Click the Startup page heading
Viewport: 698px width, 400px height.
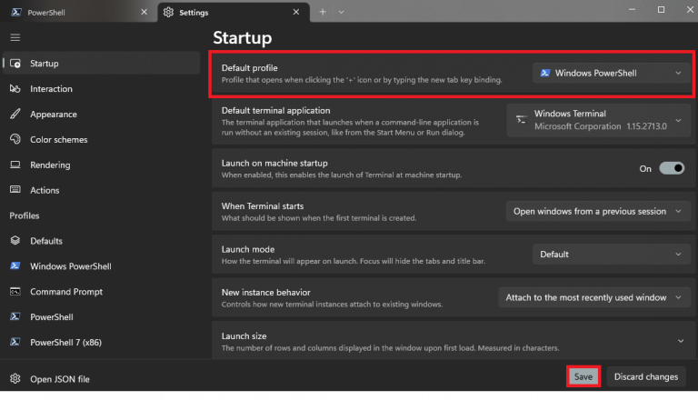coord(243,38)
